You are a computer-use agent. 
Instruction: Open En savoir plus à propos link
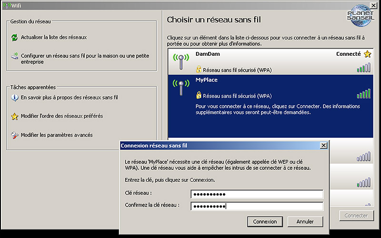pos(69,97)
